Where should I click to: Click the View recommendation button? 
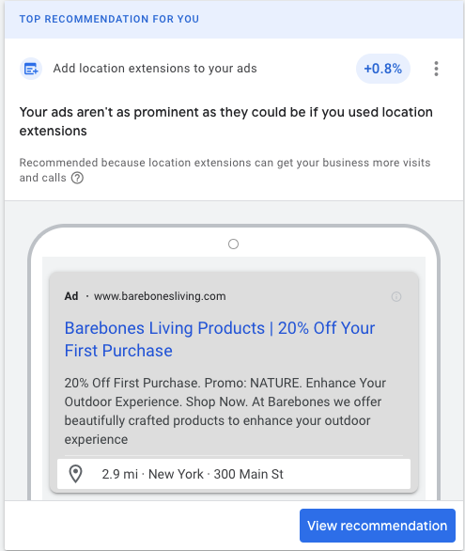pos(378,526)
